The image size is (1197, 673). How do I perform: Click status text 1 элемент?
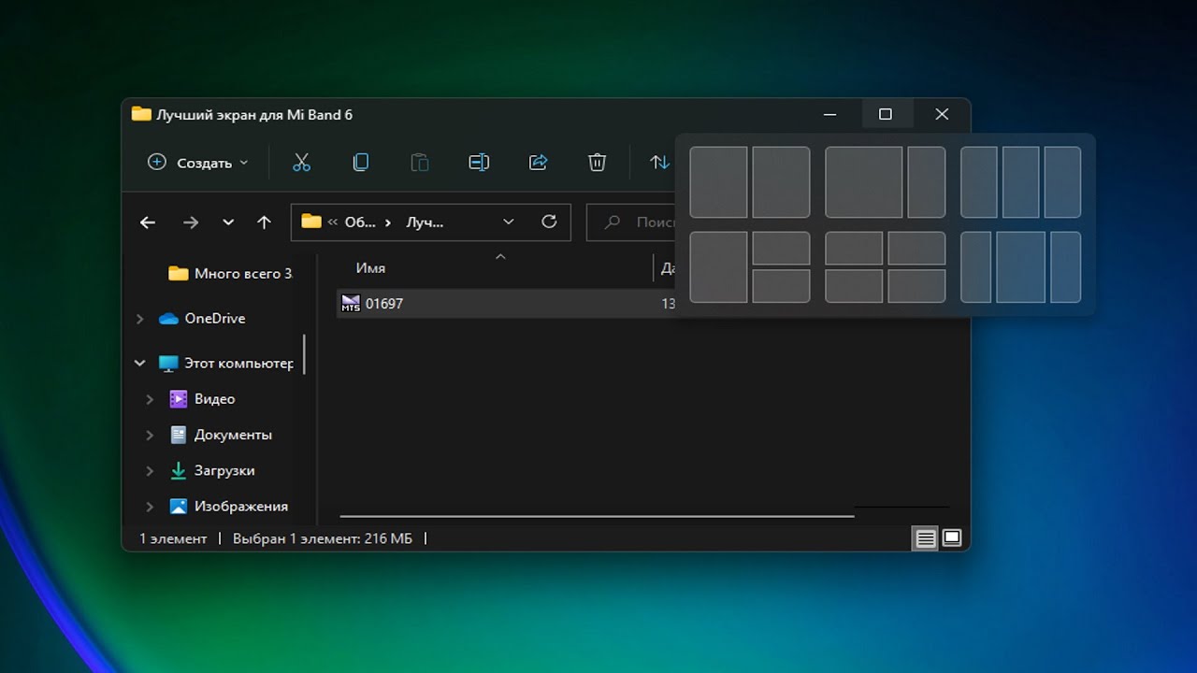(173, 538)
